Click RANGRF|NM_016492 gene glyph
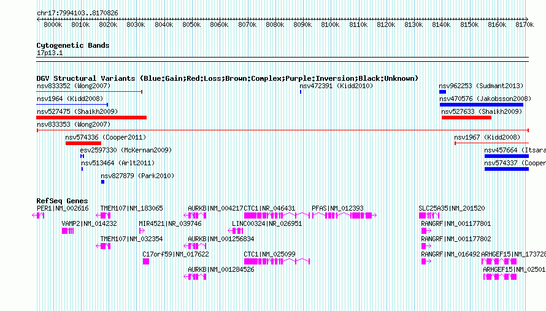The image size is (546, 311). point(426,261)
